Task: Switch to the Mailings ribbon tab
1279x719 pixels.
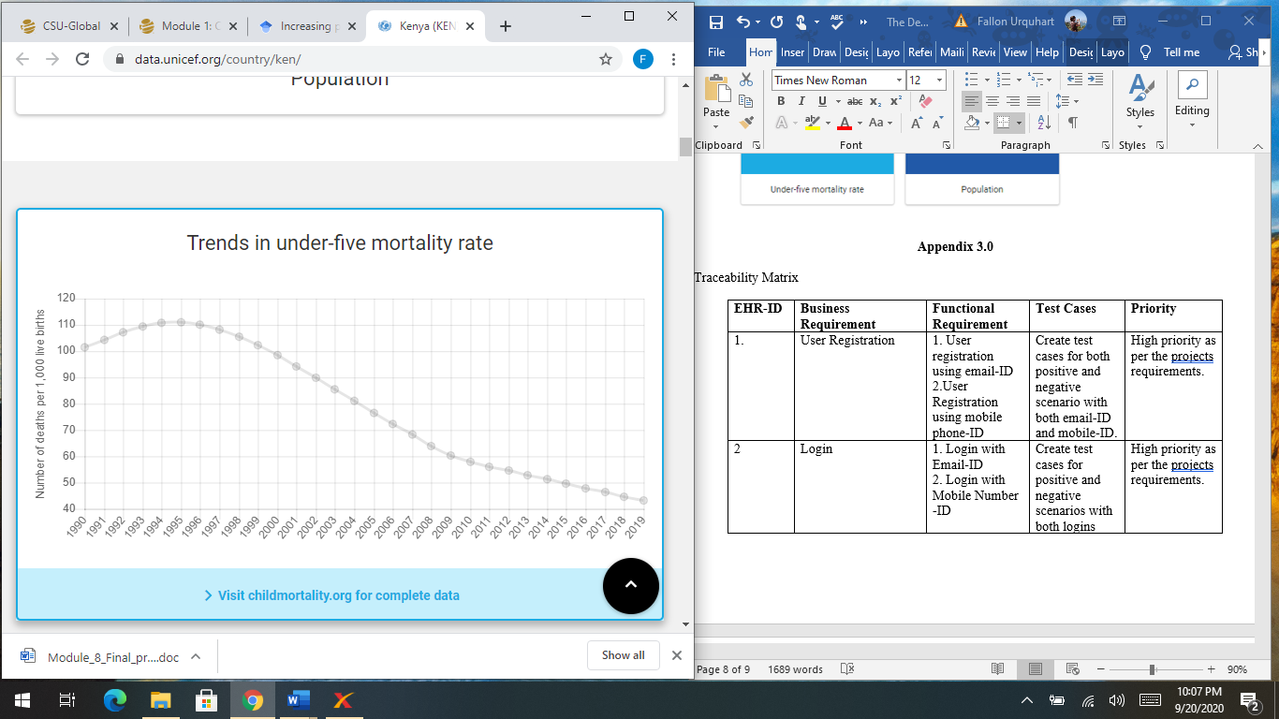Action: click(x=952, y=53)
